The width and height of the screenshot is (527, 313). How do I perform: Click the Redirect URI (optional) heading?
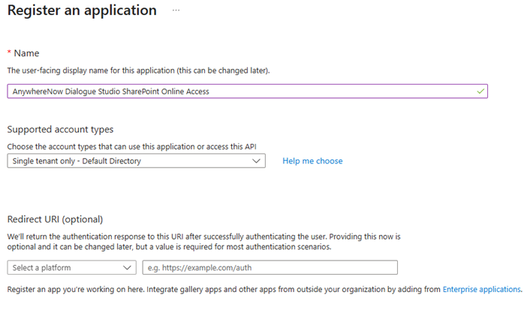click(x=55, y=219)
